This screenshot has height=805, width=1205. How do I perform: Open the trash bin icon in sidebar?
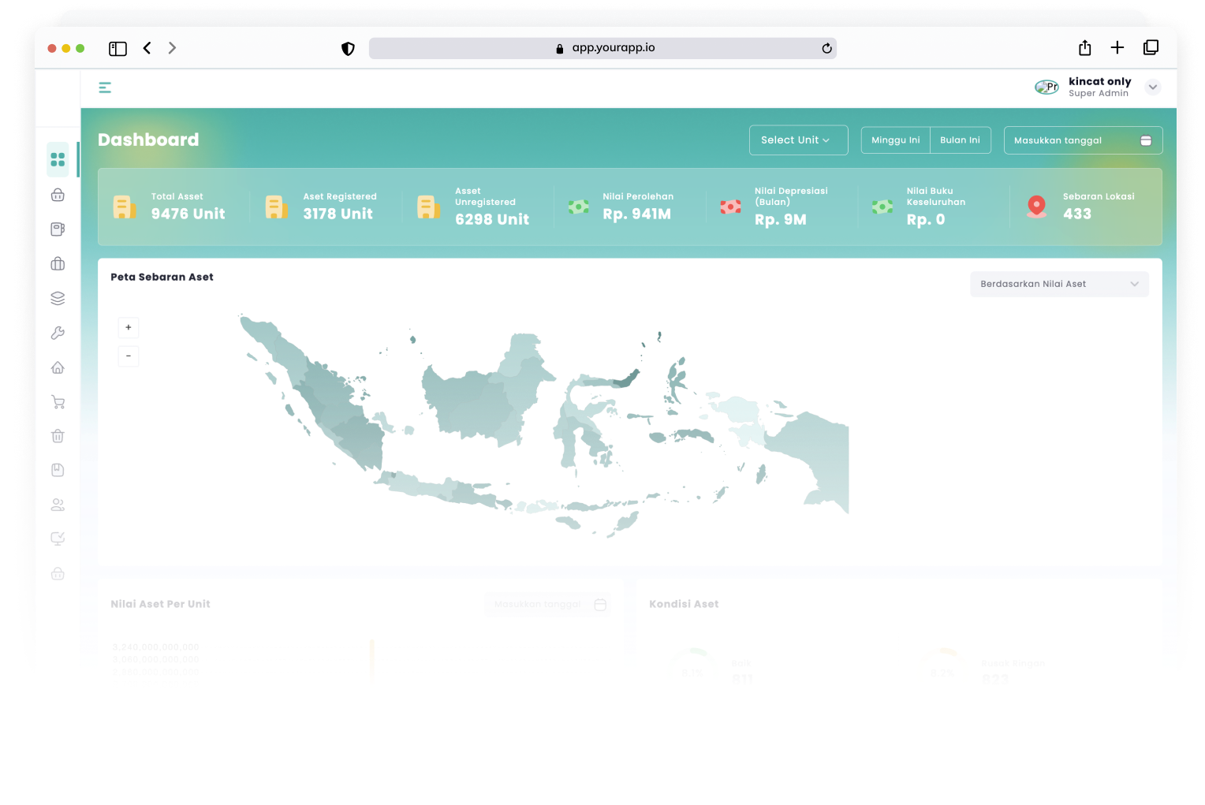click(58, 436)
